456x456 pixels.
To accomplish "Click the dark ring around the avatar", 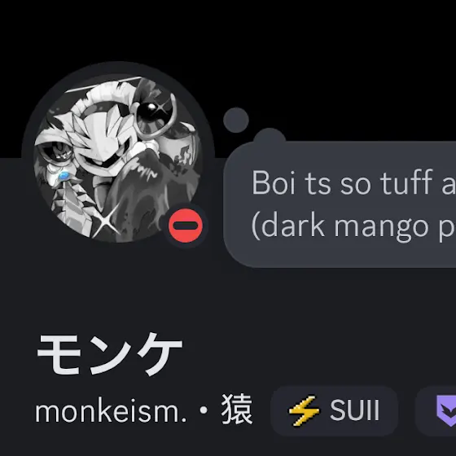I will 118,68.
